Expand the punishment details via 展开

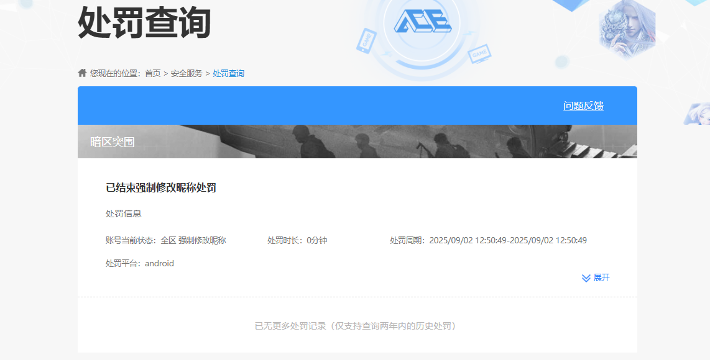pyautogui.click(x=602, y=278)
